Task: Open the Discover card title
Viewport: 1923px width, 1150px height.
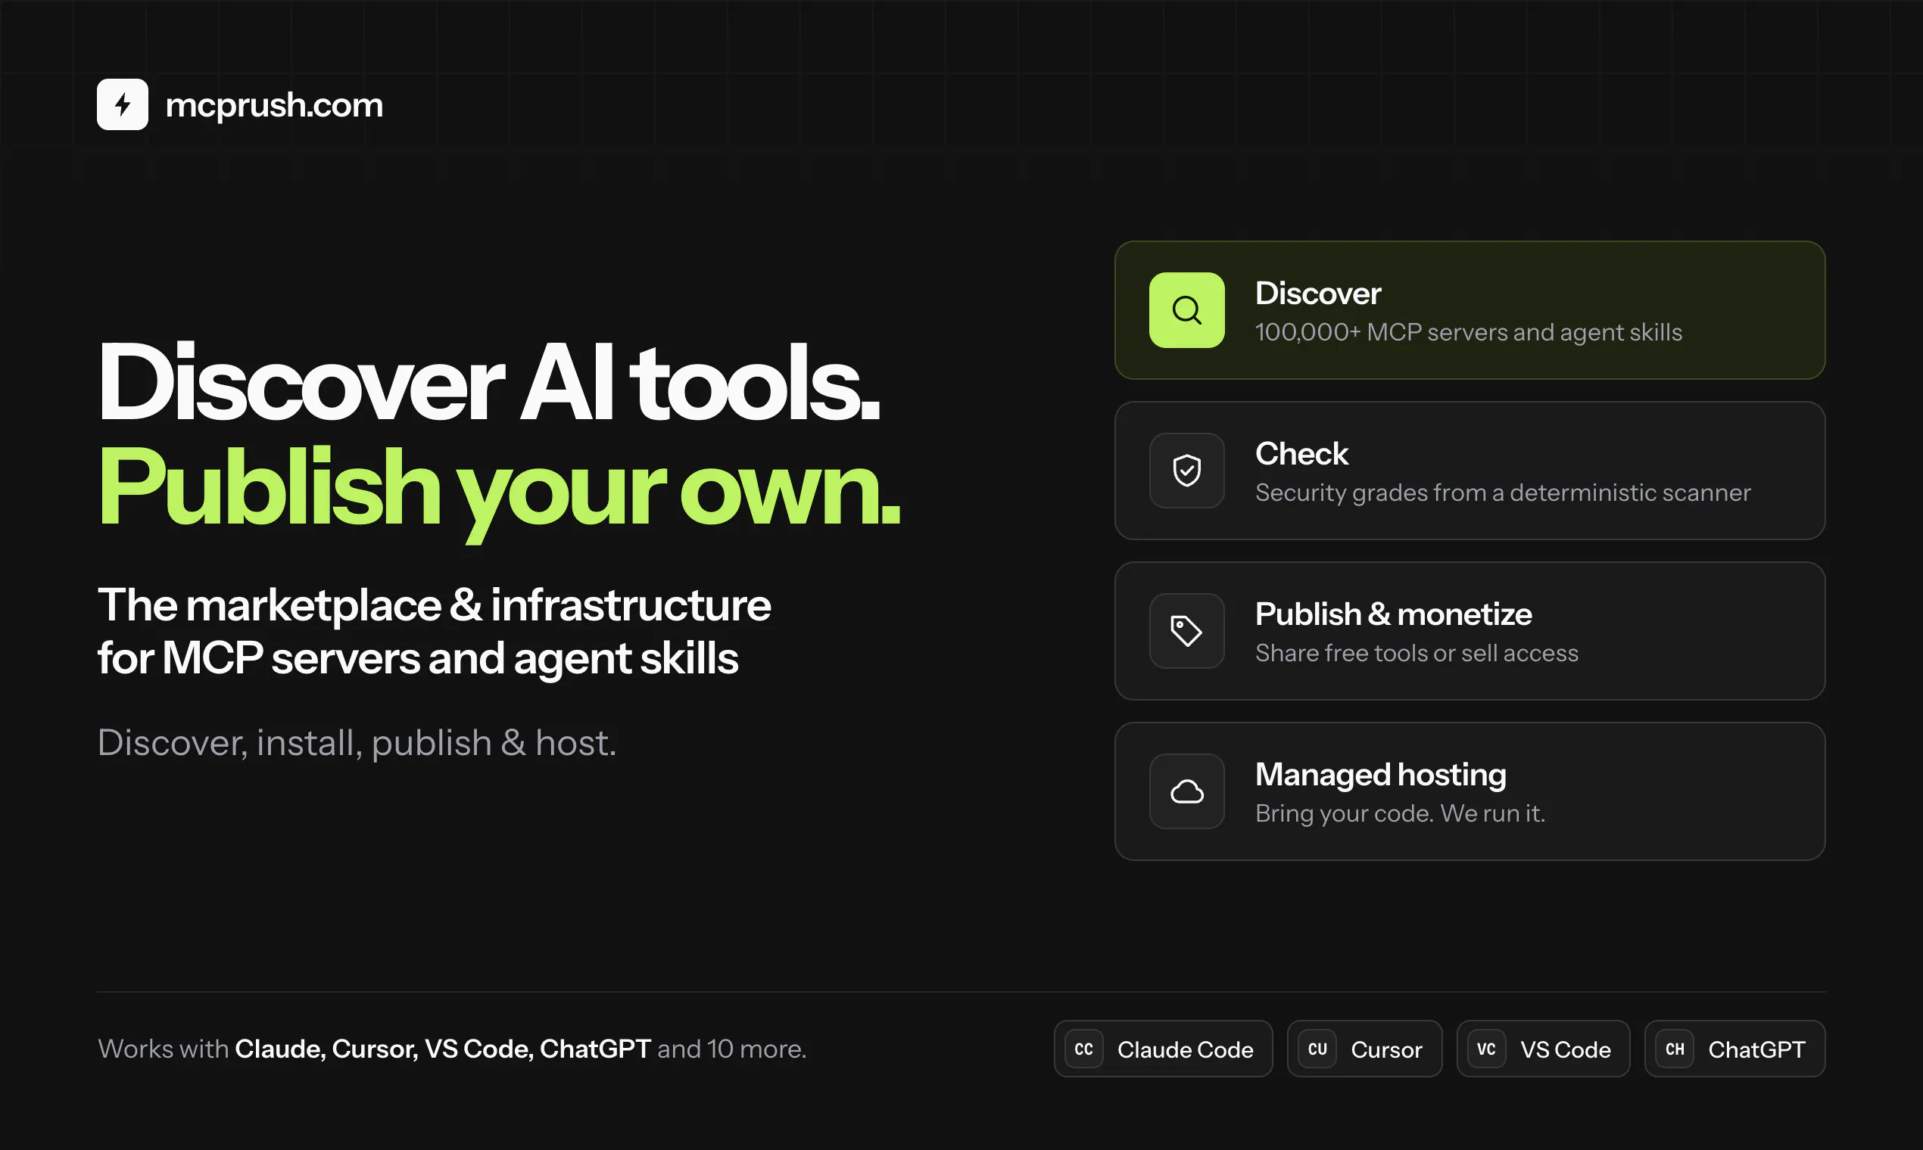Action: click(1317, 294)
